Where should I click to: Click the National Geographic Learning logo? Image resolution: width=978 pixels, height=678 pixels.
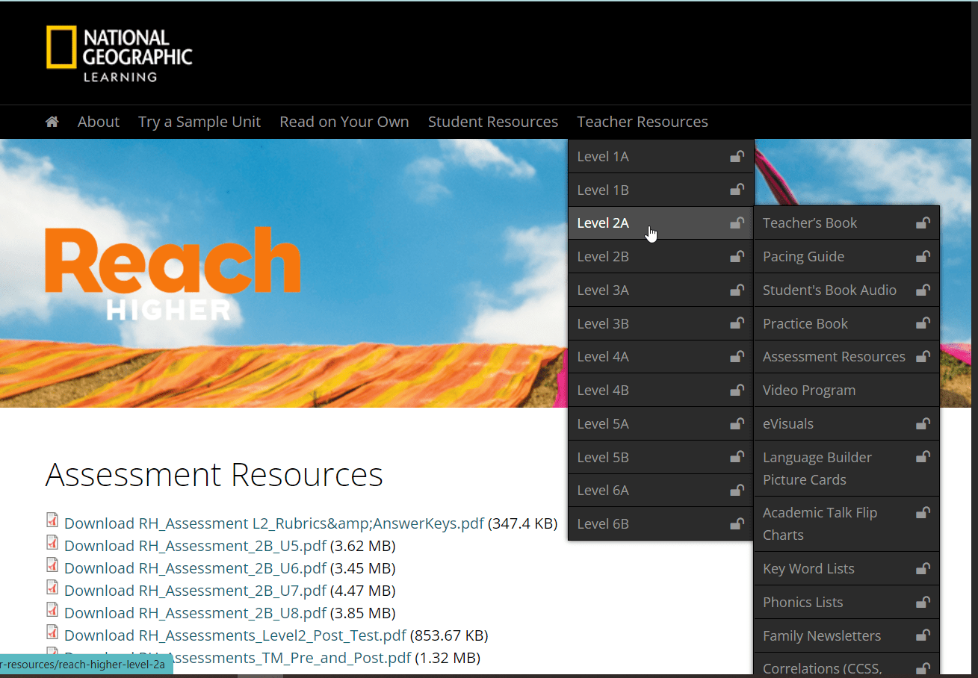[118, 53]
